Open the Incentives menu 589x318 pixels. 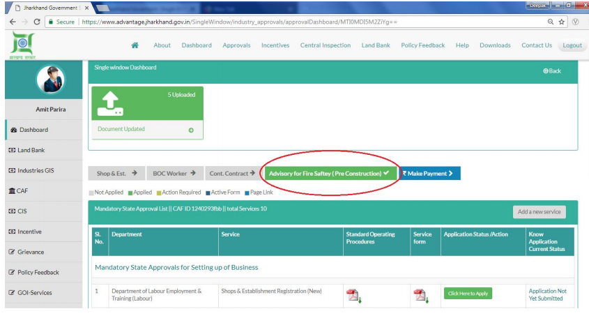275,45
